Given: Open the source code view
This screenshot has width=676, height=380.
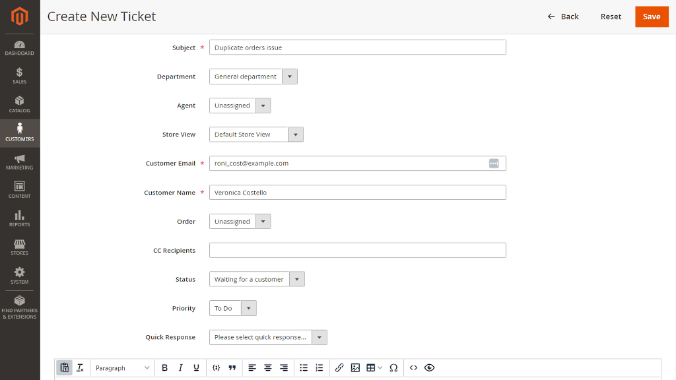Looking at the screenshot, I should [x=413, y=367].
